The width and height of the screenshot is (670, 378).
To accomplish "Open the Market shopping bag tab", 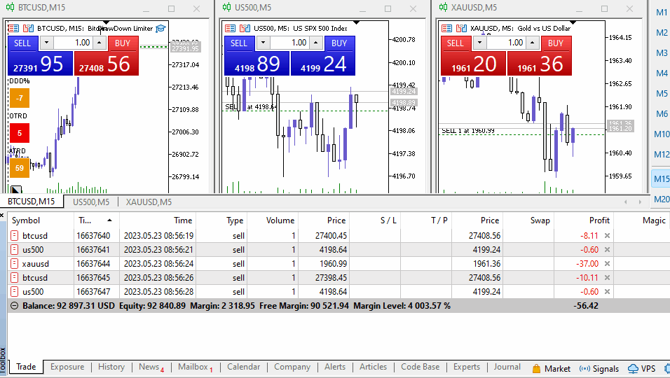I will 552,369.
